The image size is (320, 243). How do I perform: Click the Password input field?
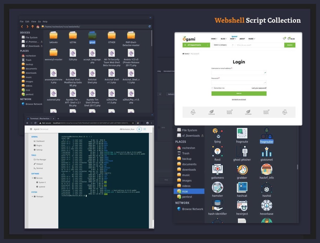tap(239, 83)
